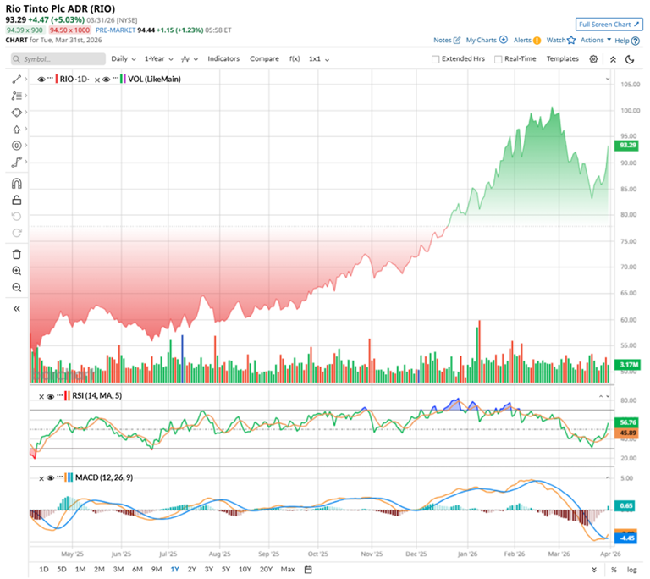Viewport: 650px width, 579px height.
Task: Open the Daily interval dropdown
Action: 124,59
